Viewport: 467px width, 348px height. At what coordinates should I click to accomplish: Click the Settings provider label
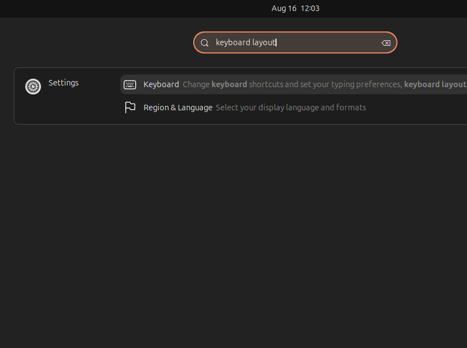63,83
